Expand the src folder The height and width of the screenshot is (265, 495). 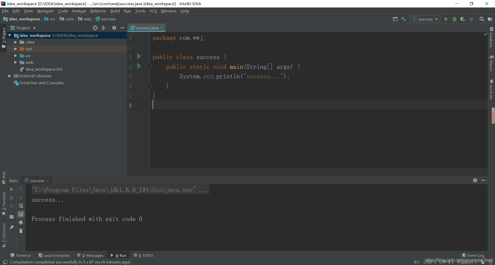pos(15,56)
